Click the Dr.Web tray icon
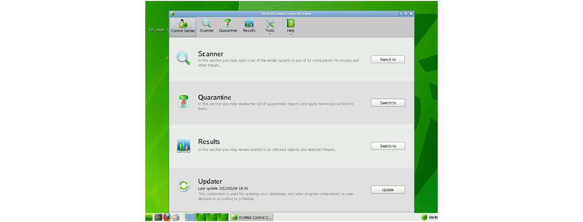Screen dimensions: 583x222 pyautogui.click(x=424, y=217)
